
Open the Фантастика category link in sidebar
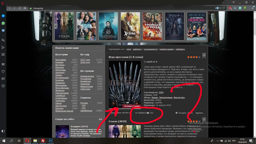pyautogui.click(x=61, y=106)
